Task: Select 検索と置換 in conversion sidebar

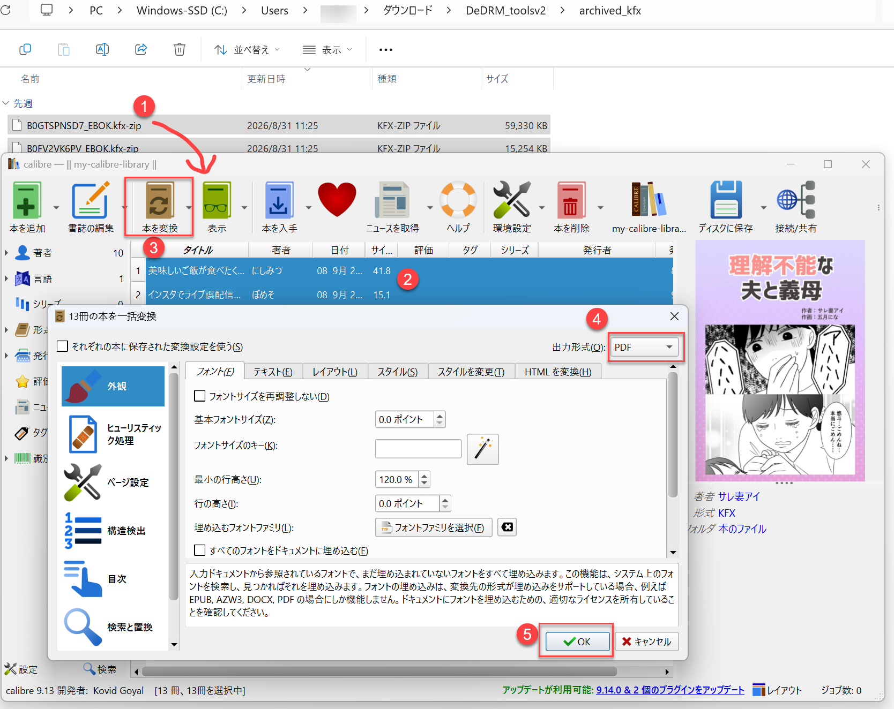Action: 113,627
